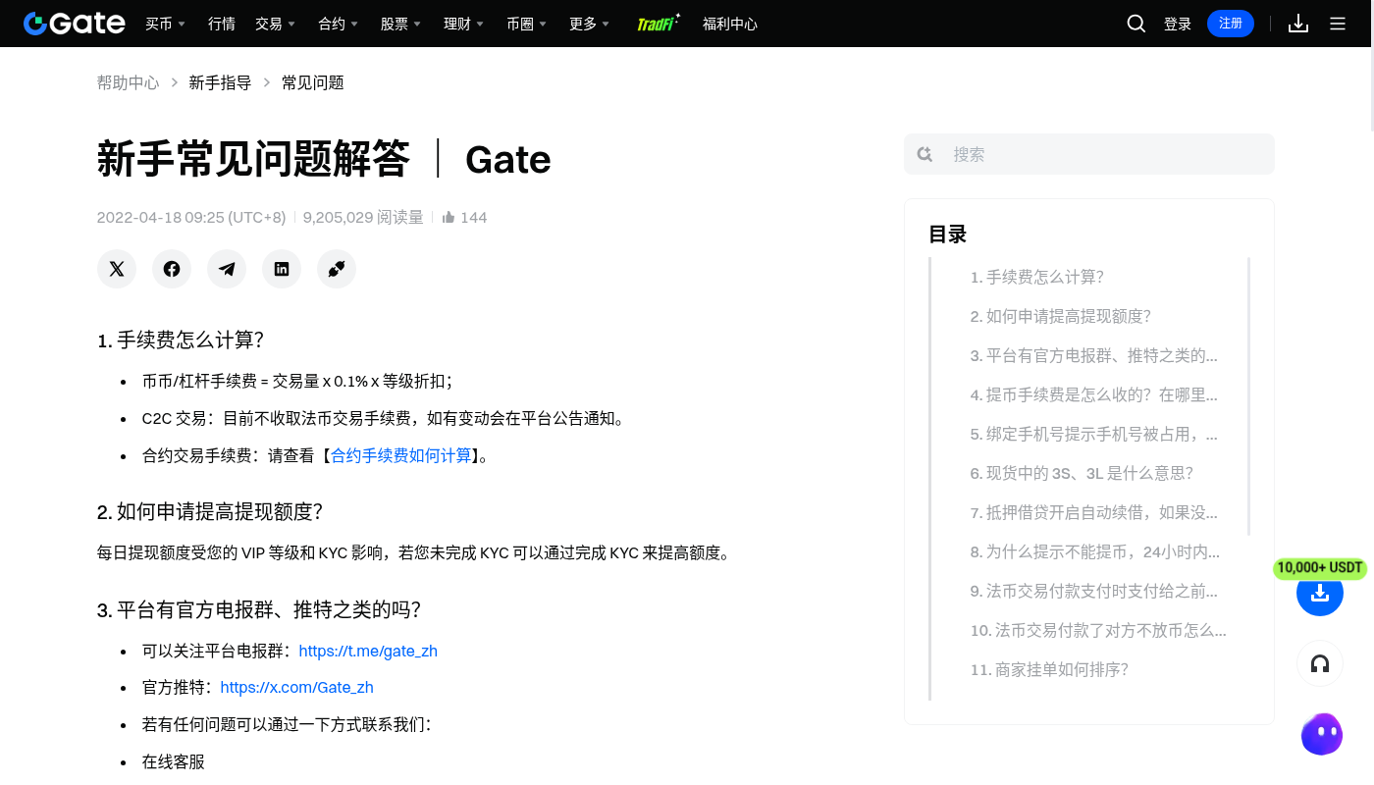1374x785 pixels.
Task: Click the 注册 register button
Action: click(1231, 24)
